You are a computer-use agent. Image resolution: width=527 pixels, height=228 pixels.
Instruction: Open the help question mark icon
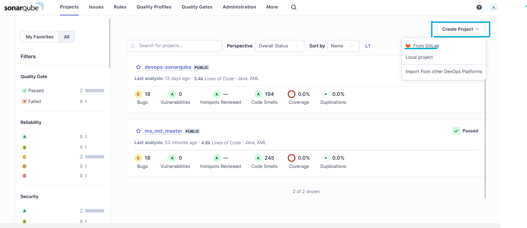479,7
